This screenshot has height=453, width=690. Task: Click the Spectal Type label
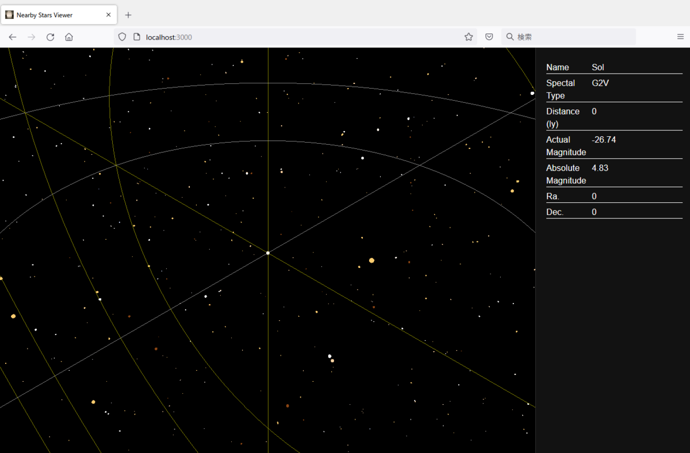(561, 89)
